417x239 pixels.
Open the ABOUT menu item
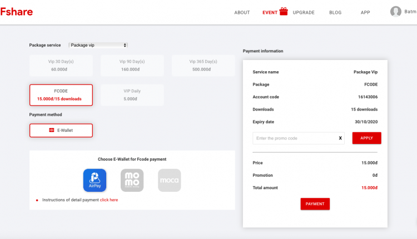[242, 12]
